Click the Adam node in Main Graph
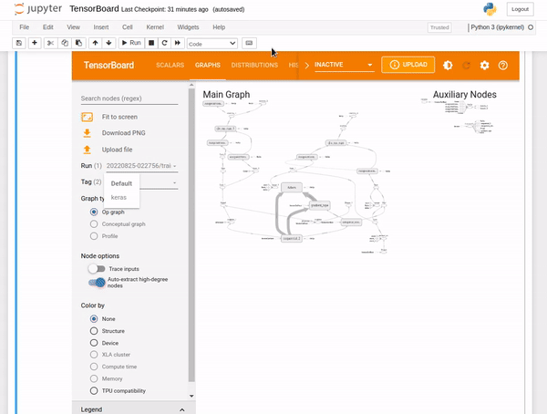Image resolution: width=547 pixels, height=414 pixels. pyautogui.click(x=292, y=188)
